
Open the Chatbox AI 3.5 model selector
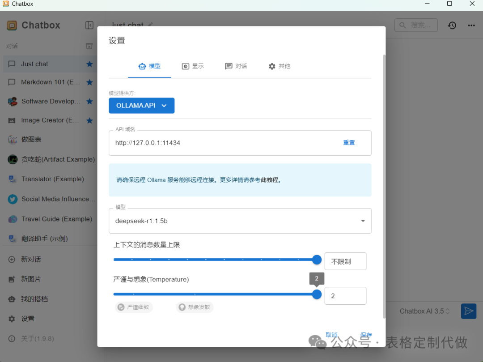pyautogui.click(x=424, y=311)
